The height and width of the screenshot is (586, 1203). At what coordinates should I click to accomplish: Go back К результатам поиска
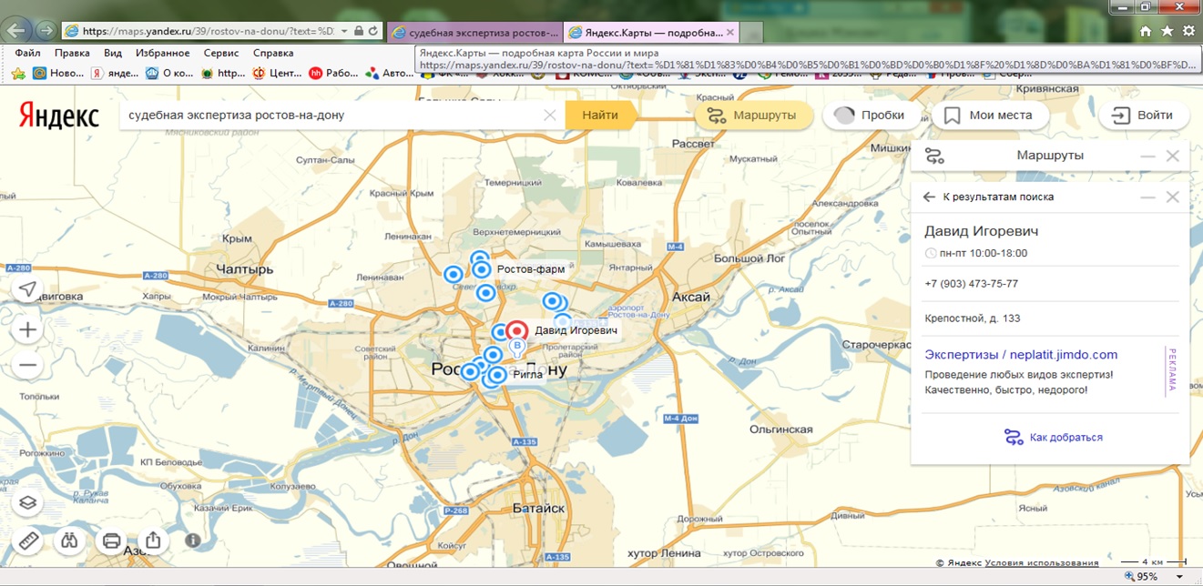coord(989,197)
